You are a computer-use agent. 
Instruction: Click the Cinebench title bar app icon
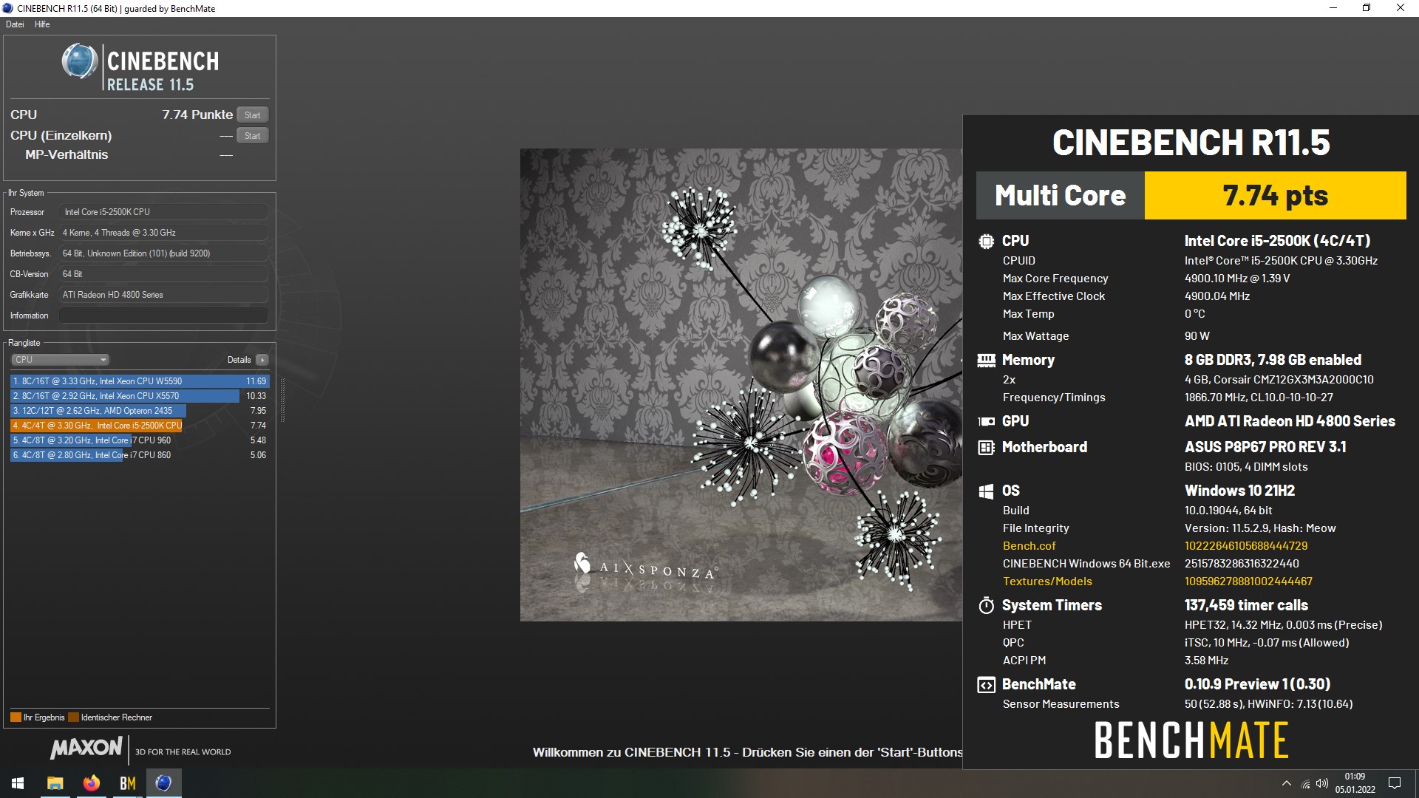pyautogui.click(x=8, y=8)
